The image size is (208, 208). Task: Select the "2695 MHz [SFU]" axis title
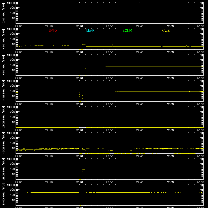point(4,117)
